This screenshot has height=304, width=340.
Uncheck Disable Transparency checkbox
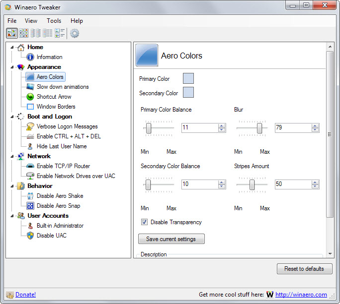(x=144, y=222)
